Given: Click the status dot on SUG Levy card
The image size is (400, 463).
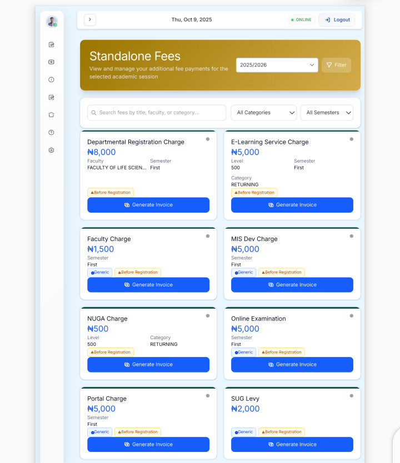Looking at the screenshot, I should (x=351, y=396).
